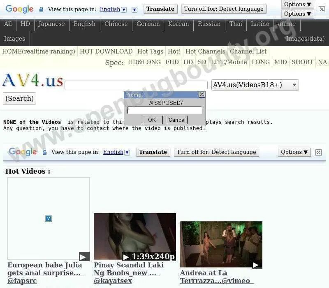This screenshot has height=288, width=329.
Task: Filter by FHD spec
Action: point(172,62)
